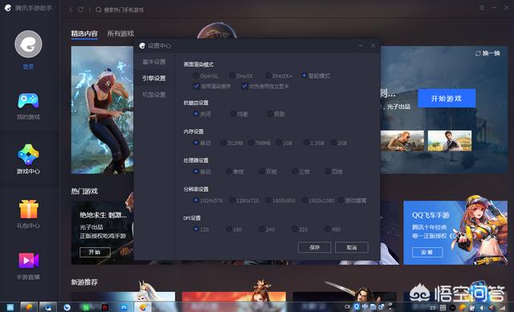Click the back arrow in top bar

click(x=71, y=10)
